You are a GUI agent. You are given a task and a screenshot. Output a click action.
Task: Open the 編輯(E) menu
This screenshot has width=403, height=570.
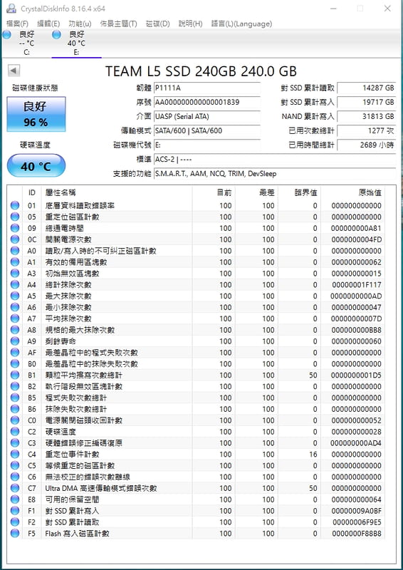[48, 24]
